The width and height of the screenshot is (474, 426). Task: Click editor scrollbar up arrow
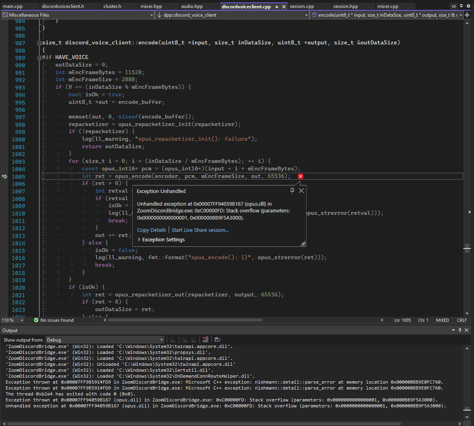(x=467, y=23)
